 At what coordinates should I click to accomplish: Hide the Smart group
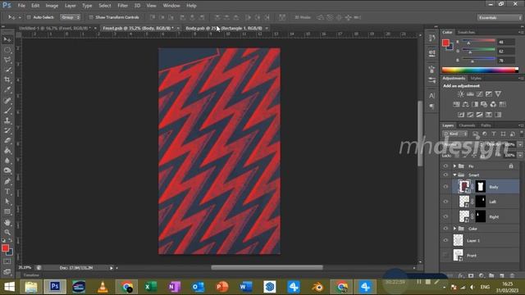(x=445, y=175)
